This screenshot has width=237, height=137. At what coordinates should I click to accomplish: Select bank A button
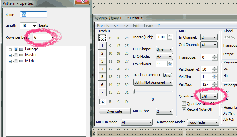point(102,102)
